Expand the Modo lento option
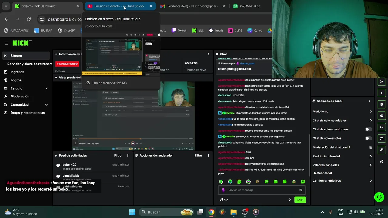Screen dimensions: 388x218 click(342, 111)
